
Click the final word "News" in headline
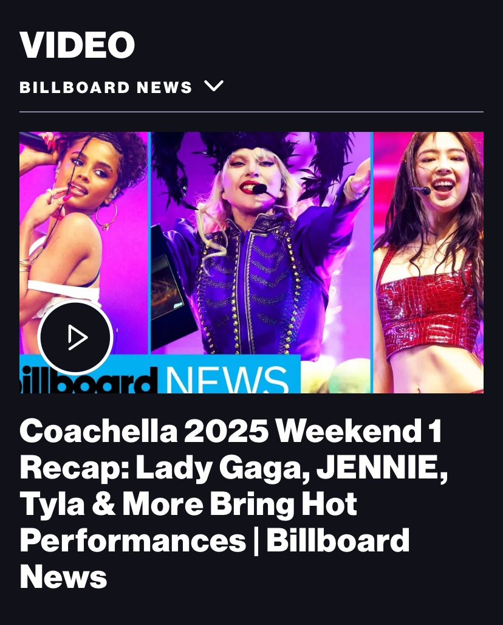(x=63, y=576)
